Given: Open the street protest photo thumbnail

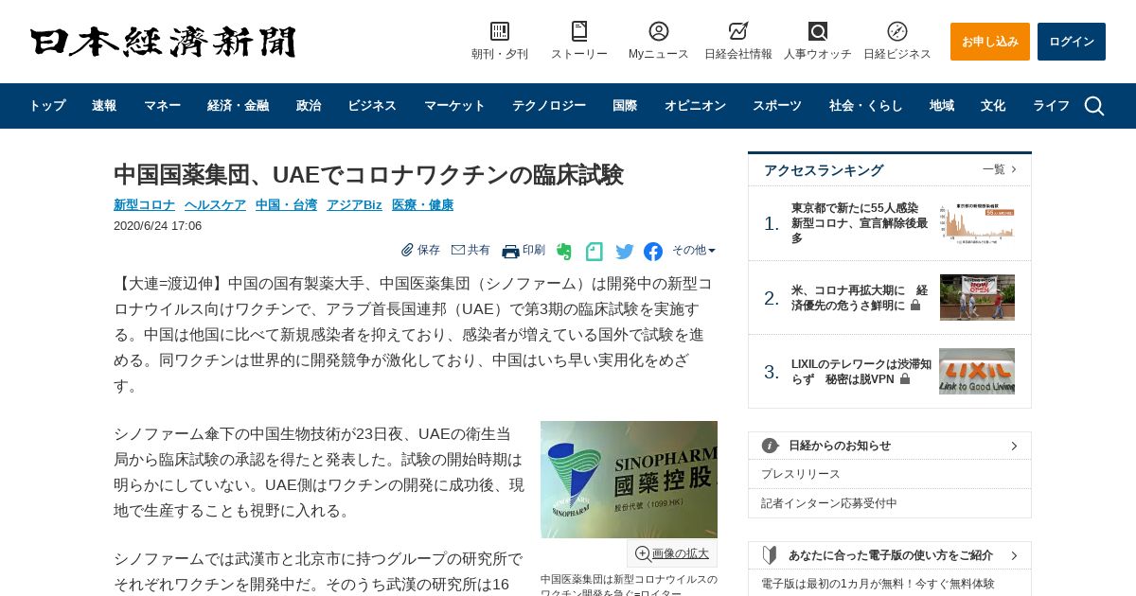Looking at the screenshot, I should 977,297.
